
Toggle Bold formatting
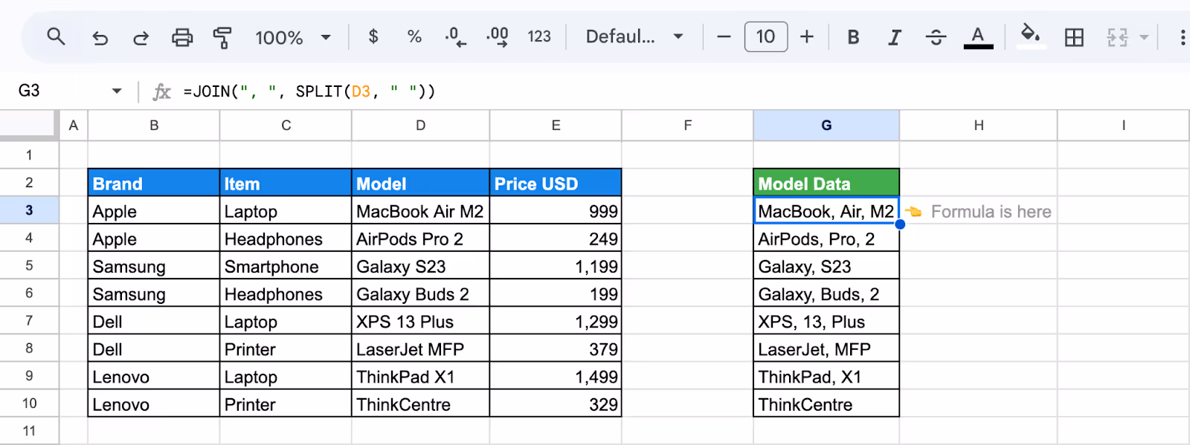tap(853, 37)
